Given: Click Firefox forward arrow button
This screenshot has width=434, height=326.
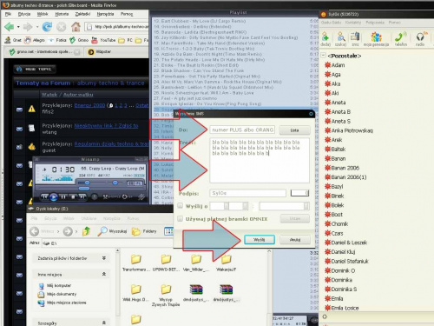Looking at the screenshot, I should coord(28,27).
